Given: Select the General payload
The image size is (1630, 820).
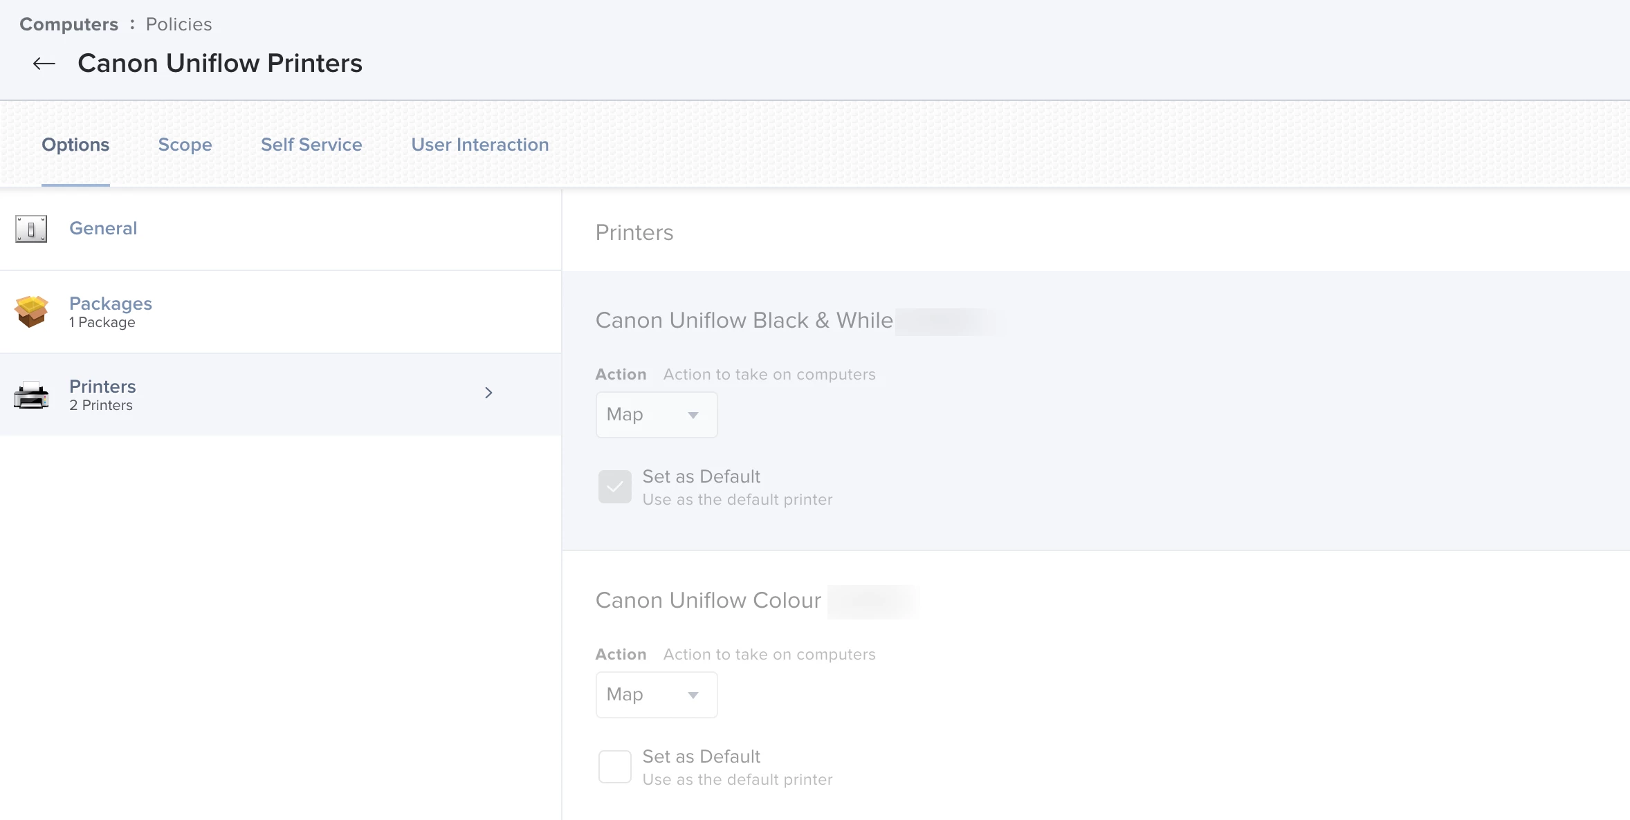Looking at the screenshot, I should point(103,228).
